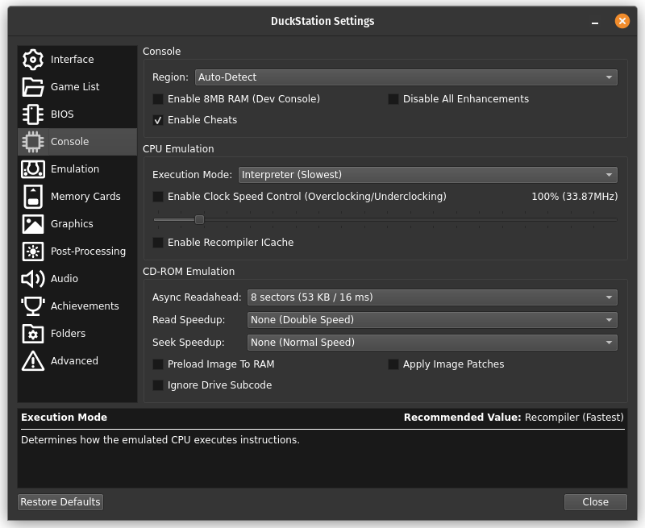This screenshot has width=645, height=528.
Task: Click the Graphics picture icon
Action: pyautogui.click(x=33, y=224)
